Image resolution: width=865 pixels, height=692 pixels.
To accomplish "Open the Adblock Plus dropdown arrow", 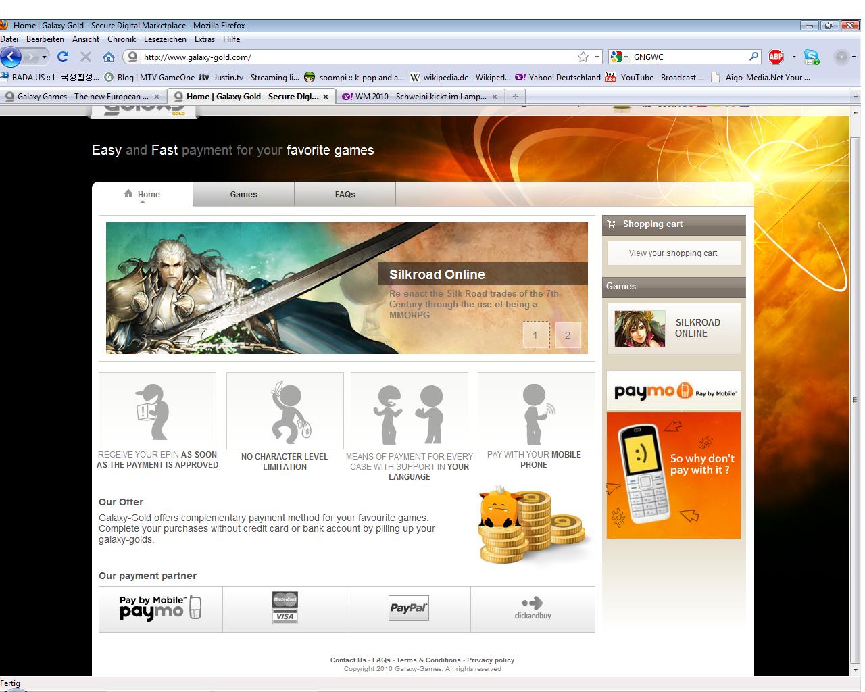I will [x=794, y=57].
